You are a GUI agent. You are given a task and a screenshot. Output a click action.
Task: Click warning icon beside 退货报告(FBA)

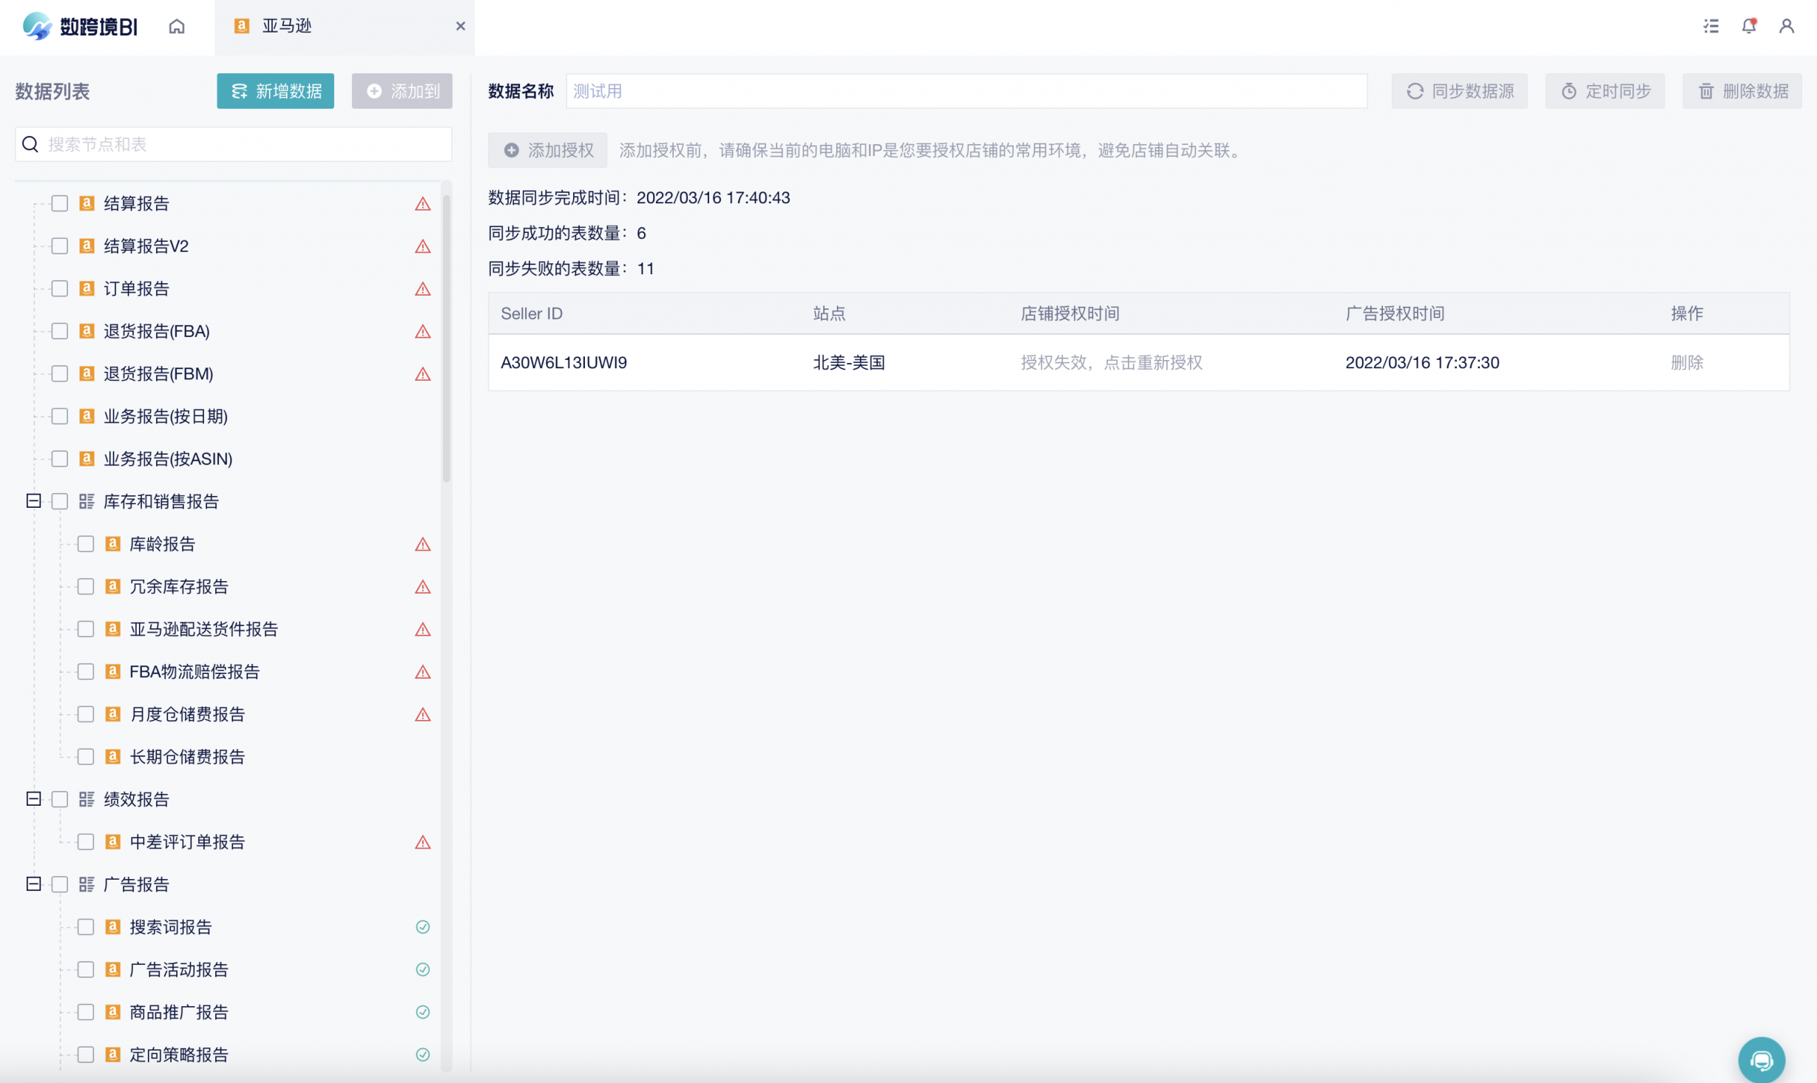(x=423, y=332)
